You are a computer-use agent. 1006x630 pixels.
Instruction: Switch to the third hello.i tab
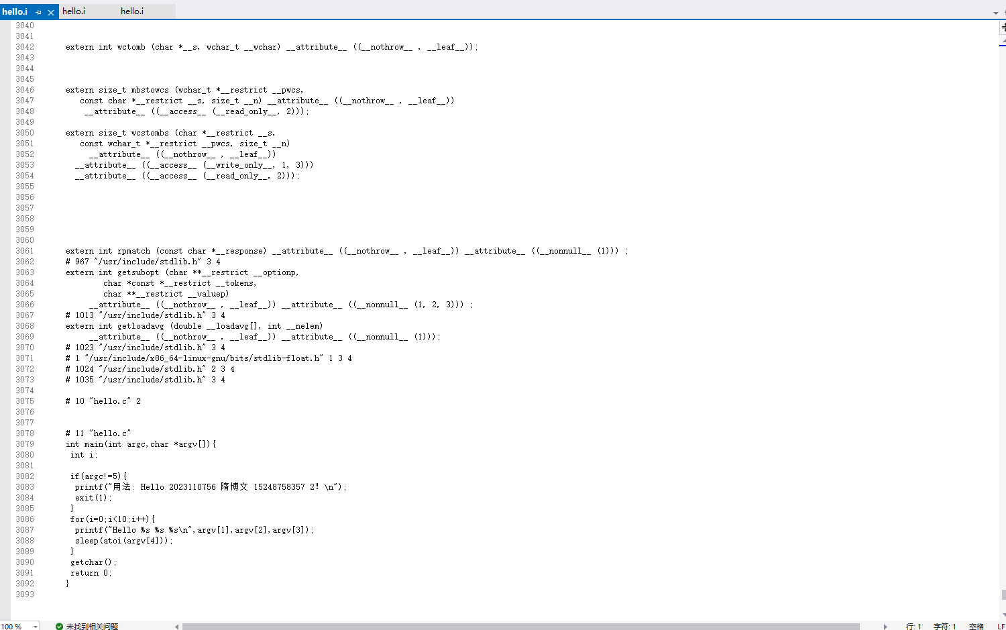point(132,11)
